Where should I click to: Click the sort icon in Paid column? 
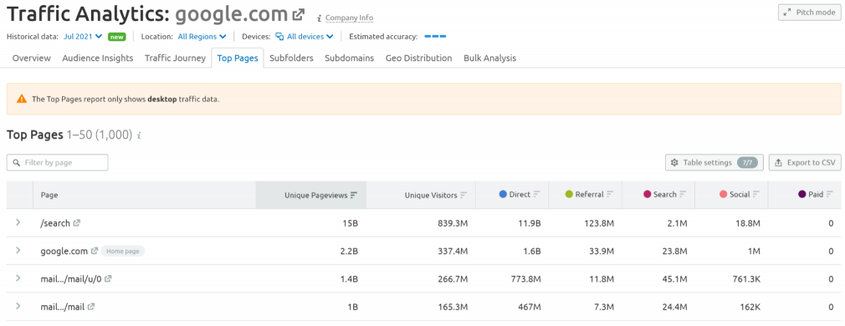coord(830,195)
